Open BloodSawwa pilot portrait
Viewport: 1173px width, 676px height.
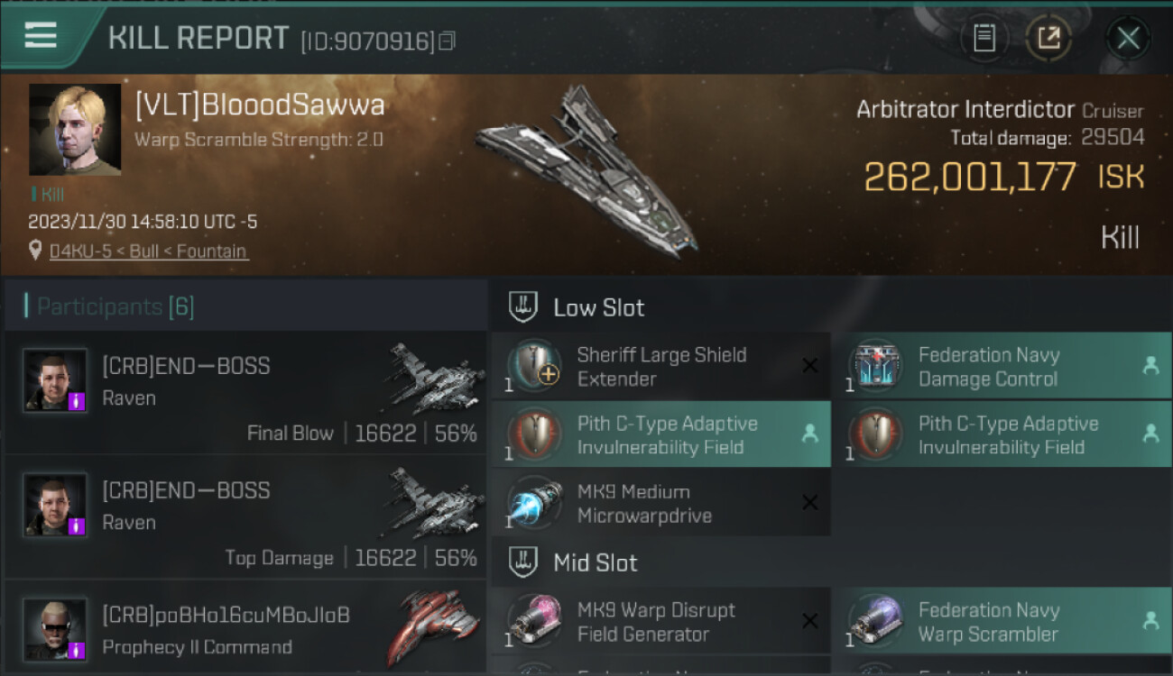click(x=75, y=130)
